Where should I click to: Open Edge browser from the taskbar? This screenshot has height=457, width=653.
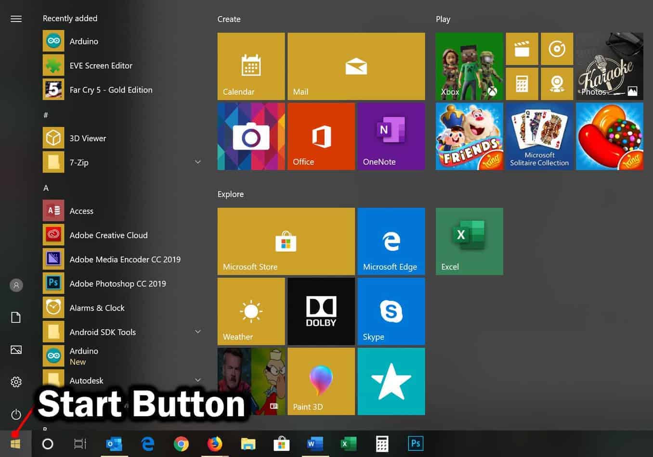[x=147, y=444]
